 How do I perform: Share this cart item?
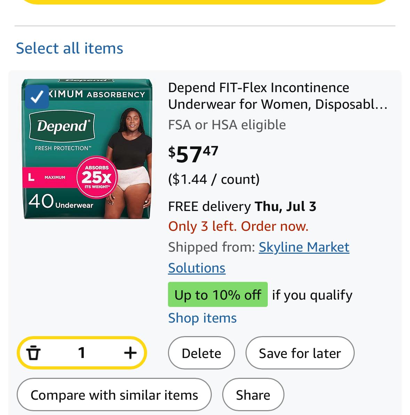(253, 395)
